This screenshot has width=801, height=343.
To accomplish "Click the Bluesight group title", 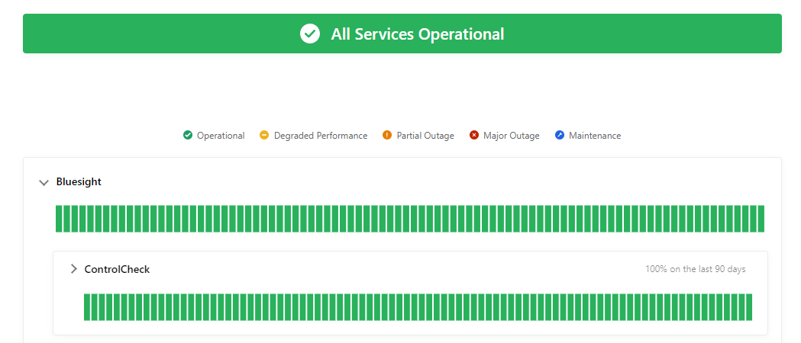I will (x=79, y=182).
